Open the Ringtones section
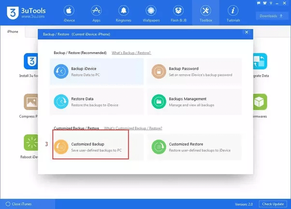291x209 pixels. coord(123,14)
